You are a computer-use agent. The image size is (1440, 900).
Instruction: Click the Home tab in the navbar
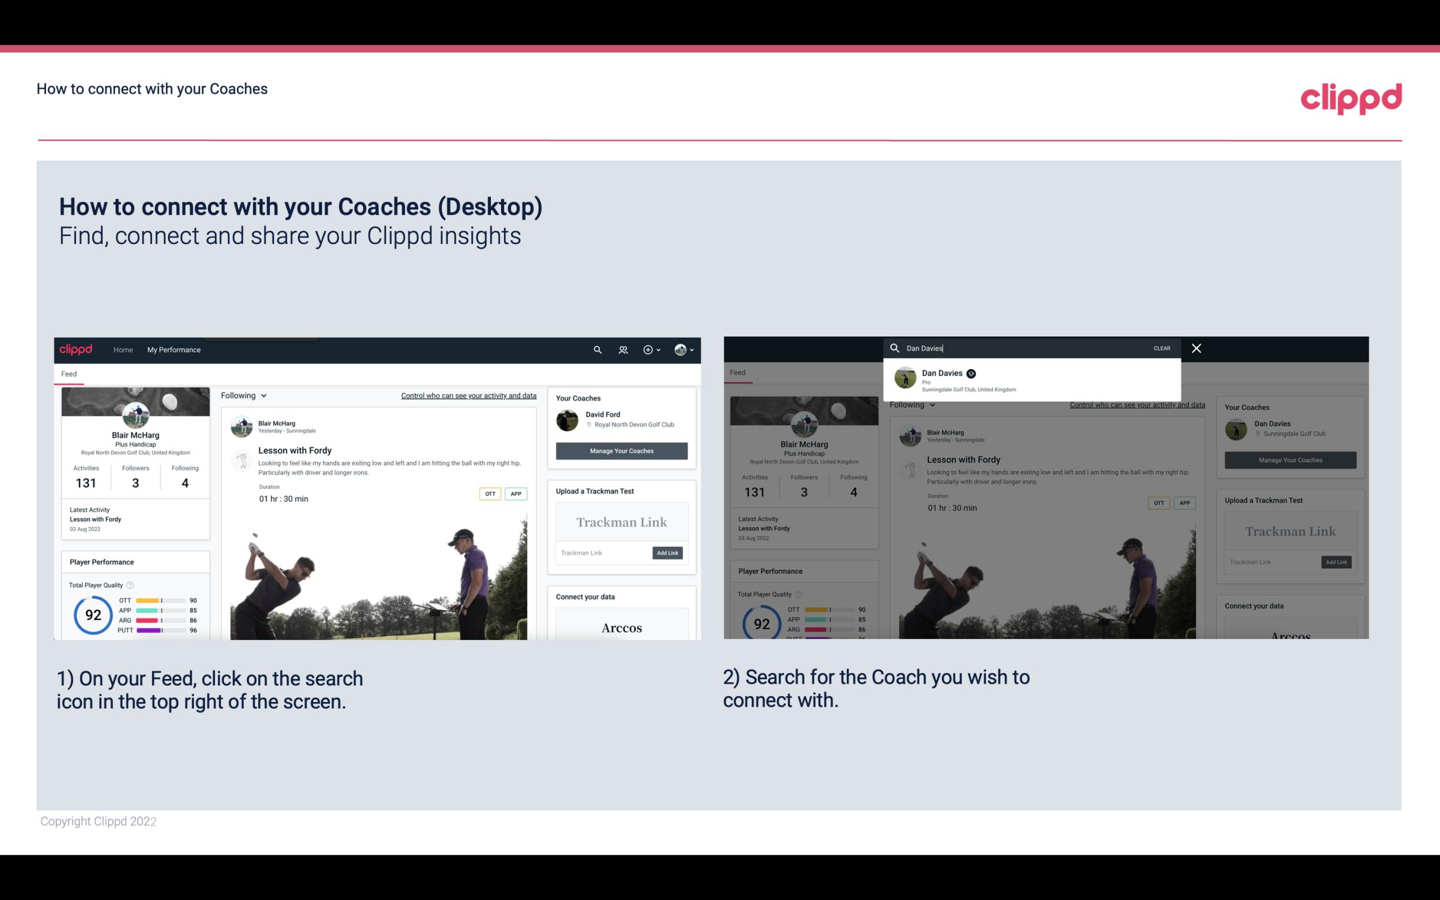pyautogui.click(x=123, y=350)
